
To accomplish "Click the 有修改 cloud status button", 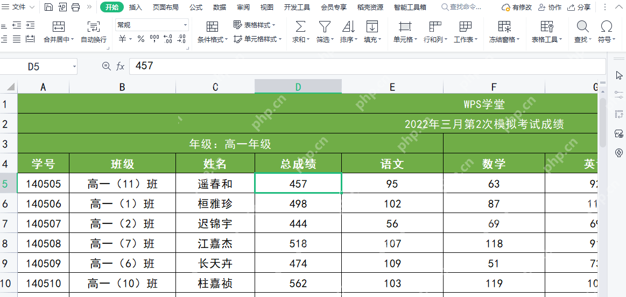I will tap(517, 7).
